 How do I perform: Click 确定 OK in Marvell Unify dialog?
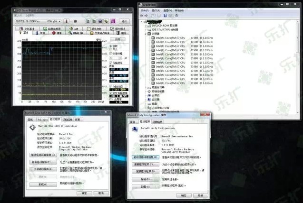pyautogui.click(x=184, y=195)
